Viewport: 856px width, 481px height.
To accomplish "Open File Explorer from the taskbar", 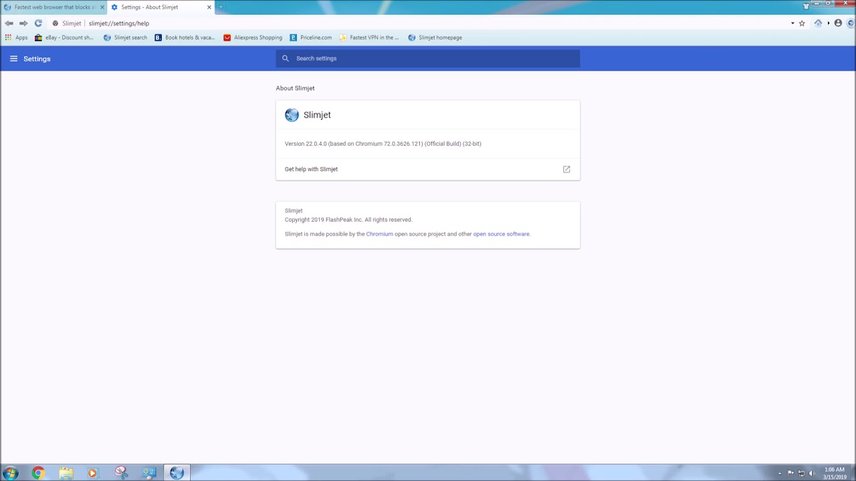I will (x=66, y=473).
